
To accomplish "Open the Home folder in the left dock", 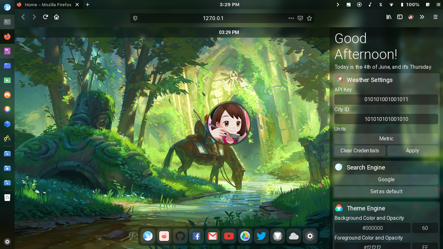I will click(7, 153).
